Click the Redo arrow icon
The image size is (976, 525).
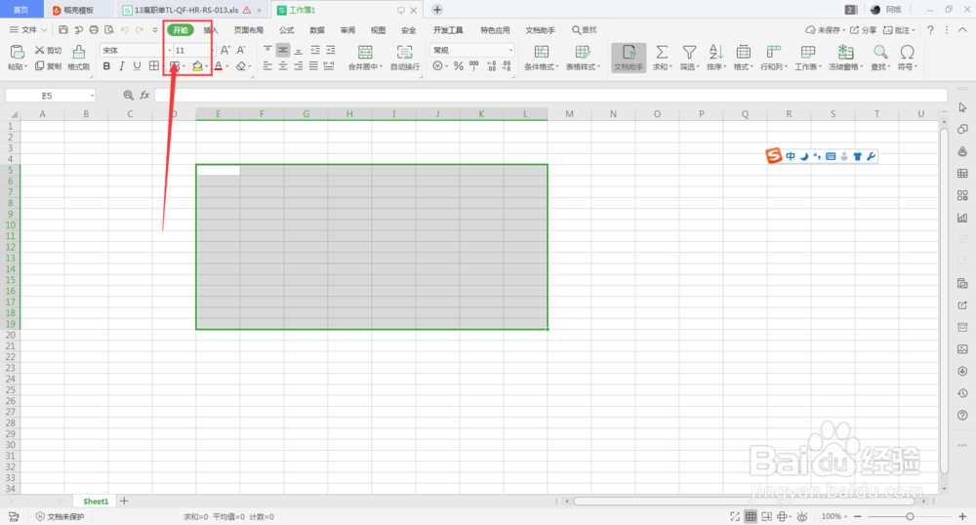[x=140, y=30]
